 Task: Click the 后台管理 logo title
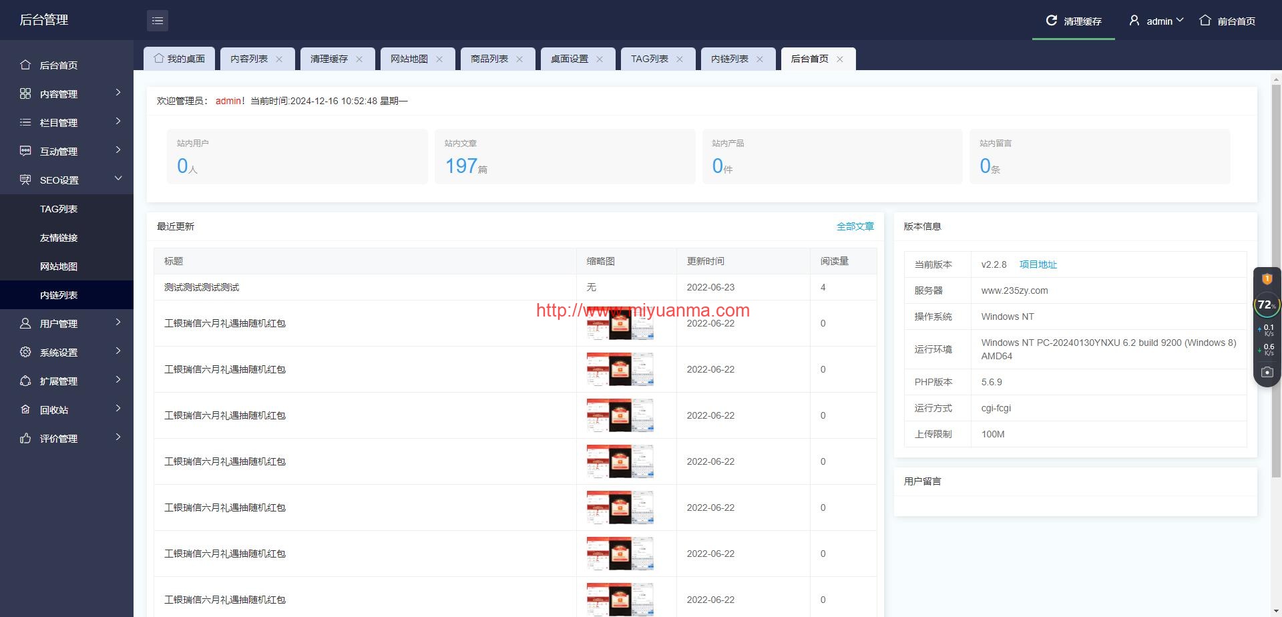click(44, 20)
